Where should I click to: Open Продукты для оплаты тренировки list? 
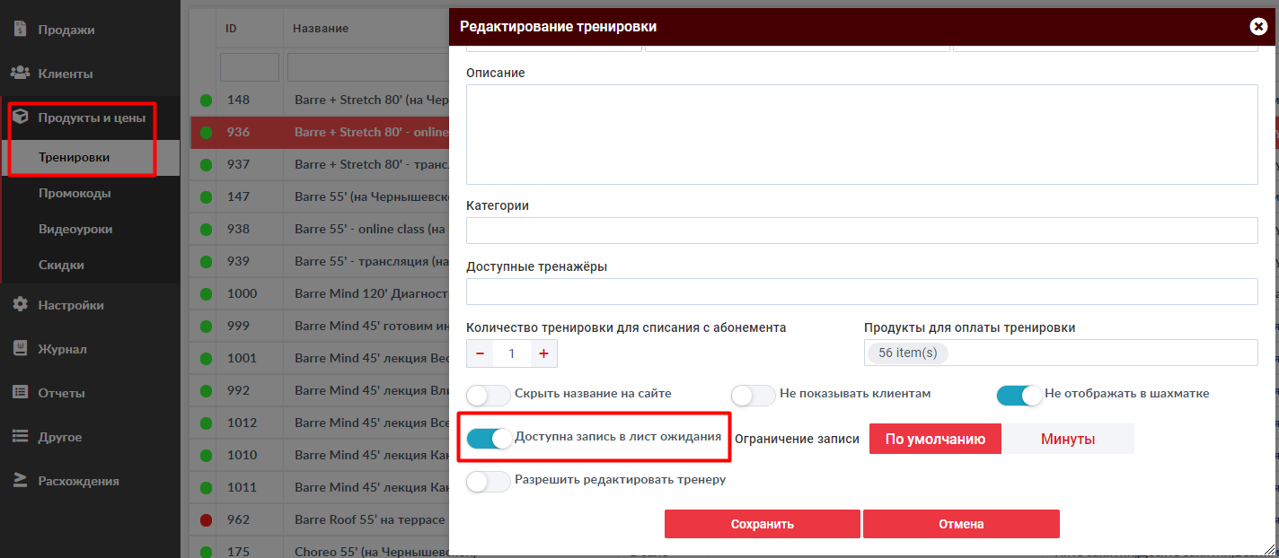(x=1060, y=353)
